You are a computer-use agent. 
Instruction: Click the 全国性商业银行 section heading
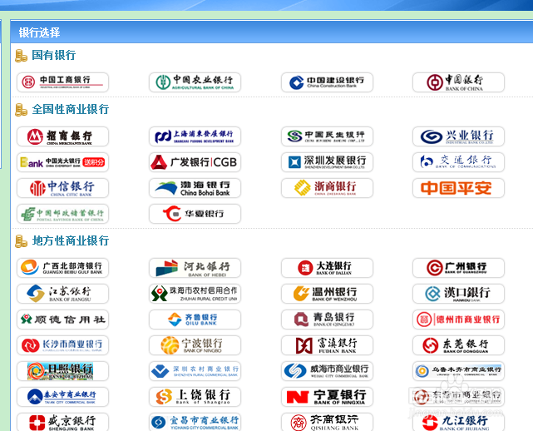pos(71,109)
